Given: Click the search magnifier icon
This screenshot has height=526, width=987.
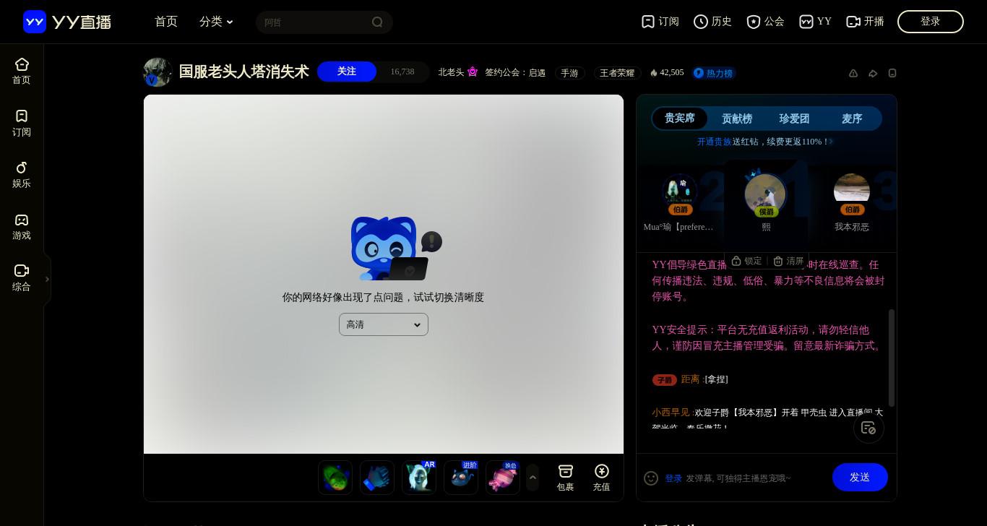Looking at the screenshot, I should click(x=377, y=22).
